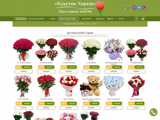Click the Доставка квітів Харків heading
The width and height of the screenshot is (160, 120).
point(80,33)
